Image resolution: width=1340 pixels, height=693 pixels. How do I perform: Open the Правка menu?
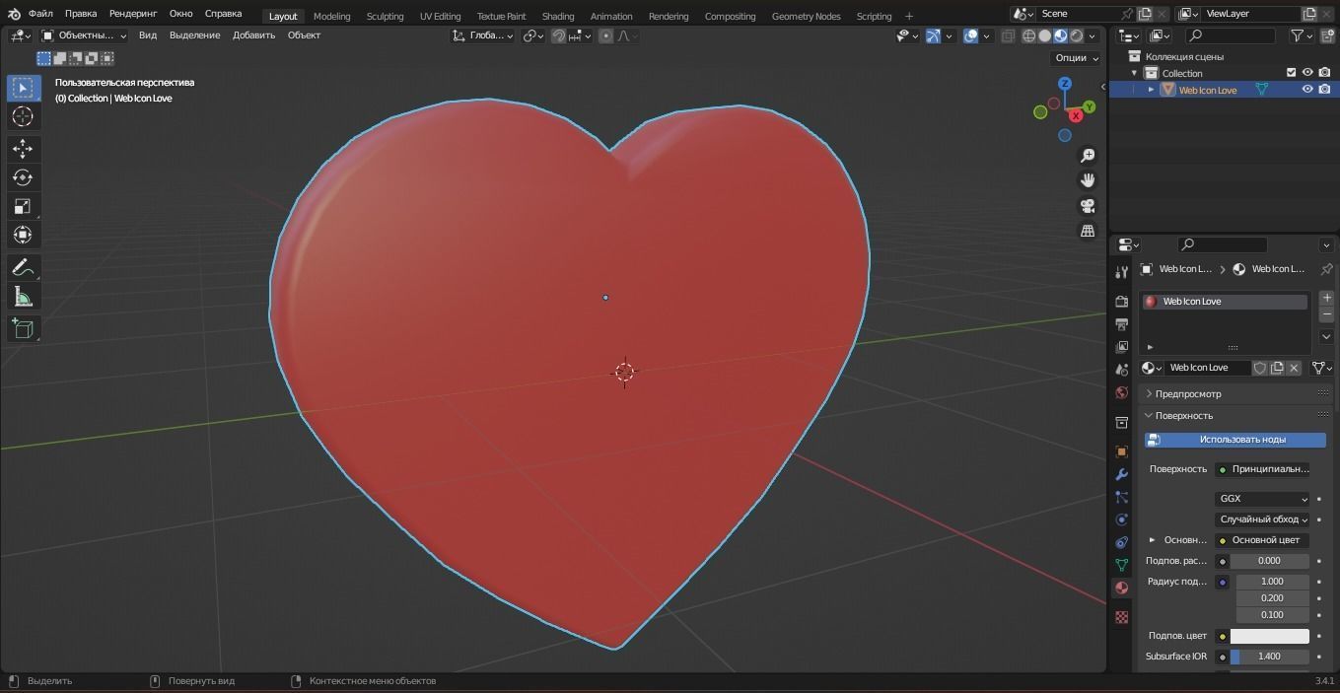pos(81,14)
